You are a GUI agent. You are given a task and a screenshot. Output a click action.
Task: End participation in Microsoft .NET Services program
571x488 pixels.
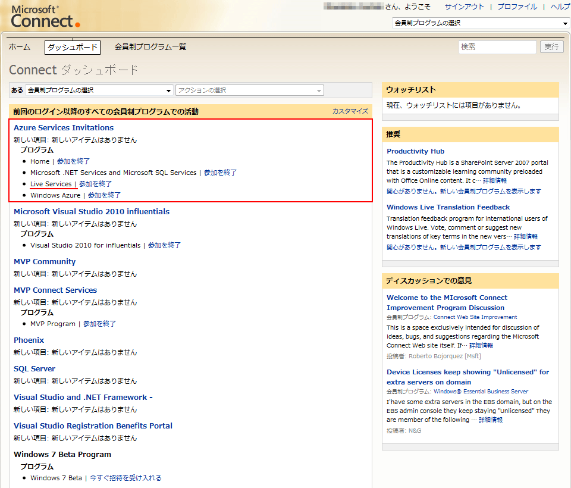tap(220, 173)
